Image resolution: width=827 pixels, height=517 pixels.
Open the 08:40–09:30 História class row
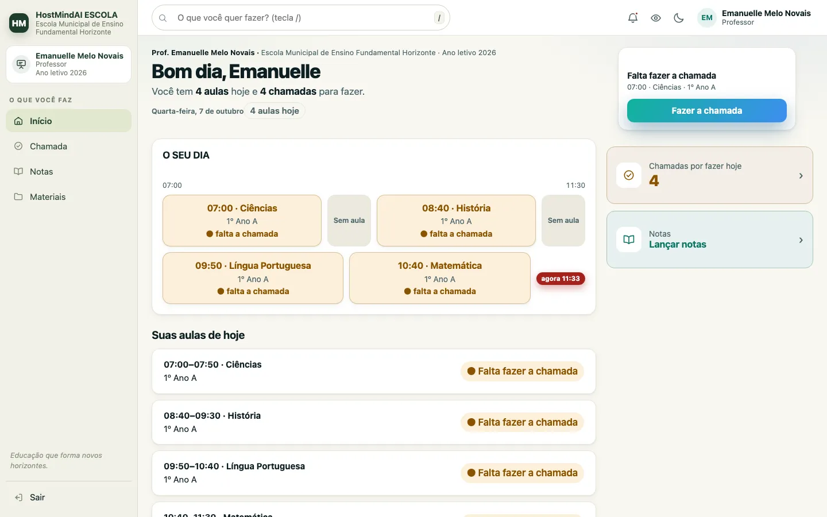374,422
